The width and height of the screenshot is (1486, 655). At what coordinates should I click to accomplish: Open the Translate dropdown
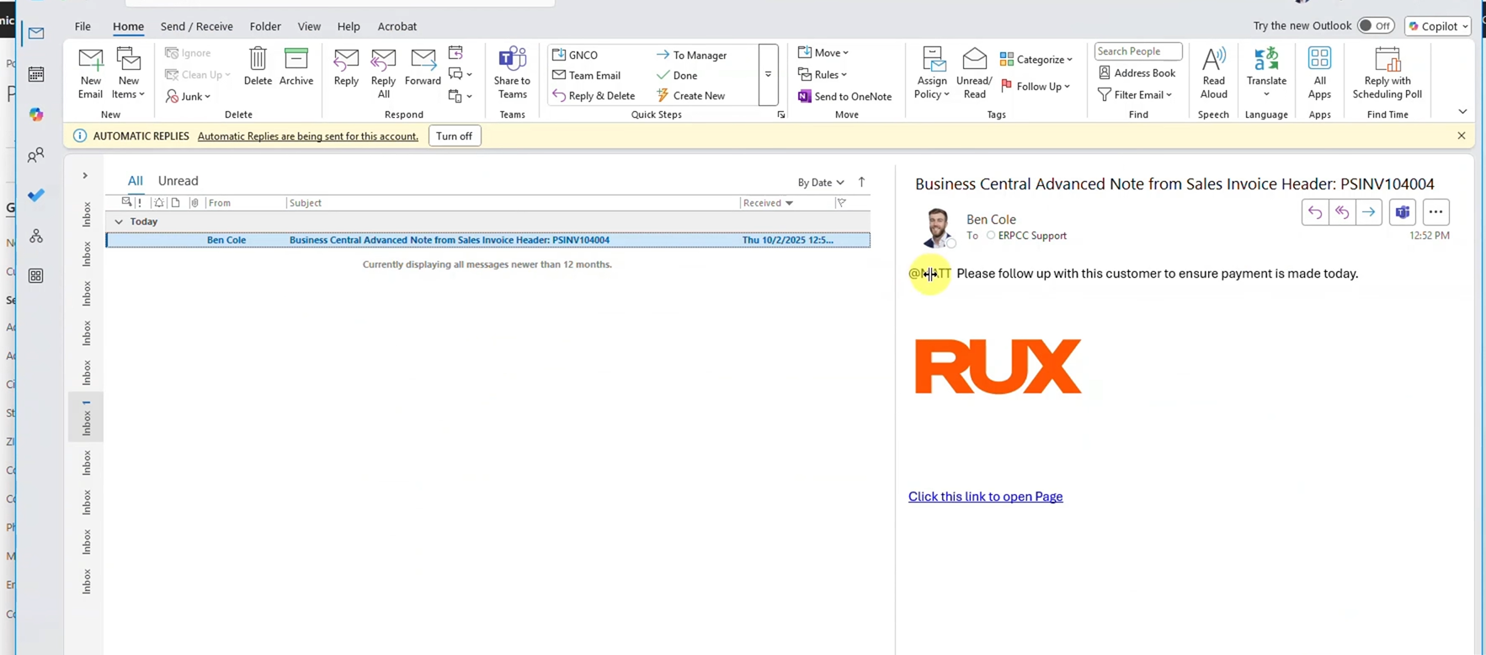(x=1266, y=73)
